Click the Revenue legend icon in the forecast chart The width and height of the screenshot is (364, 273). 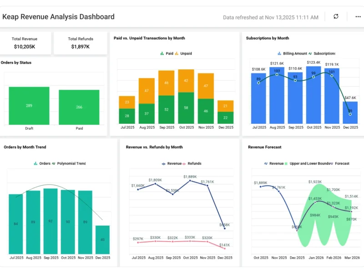[266, 163]
